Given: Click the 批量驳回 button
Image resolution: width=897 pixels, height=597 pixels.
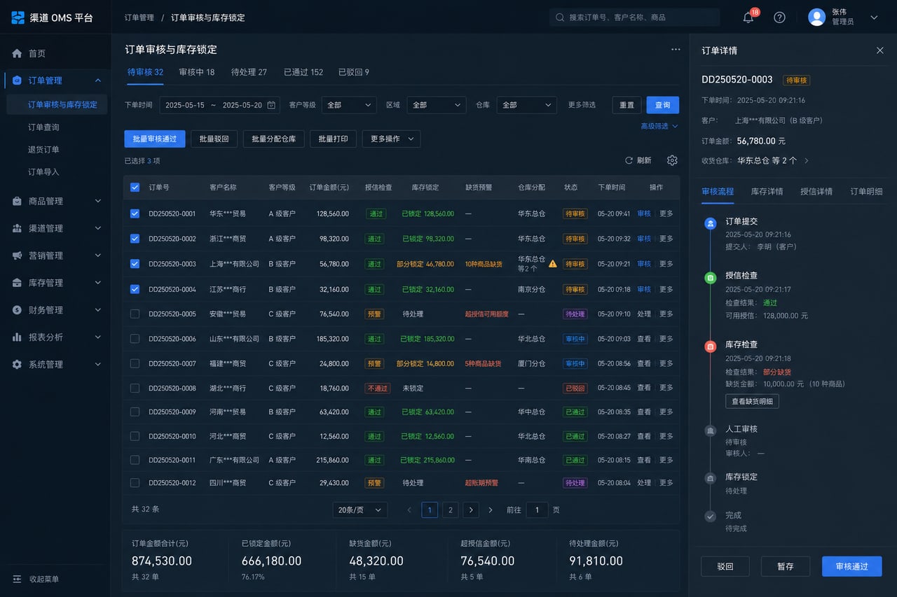Looking at the screenshot, I should point(214,139).
